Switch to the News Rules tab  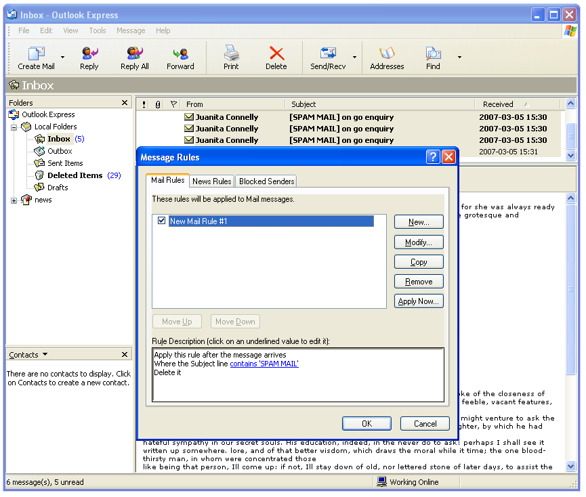click(211, 181)
